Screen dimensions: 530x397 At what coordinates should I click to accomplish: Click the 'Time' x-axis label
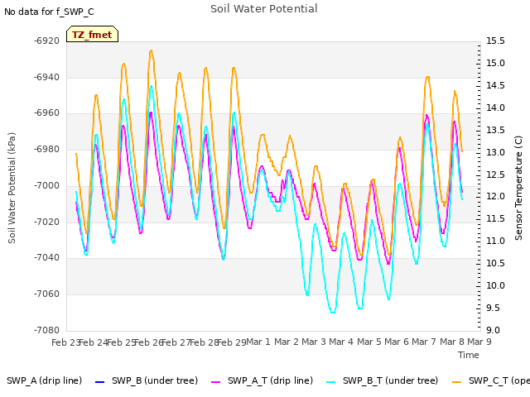[x=469, y=355]
